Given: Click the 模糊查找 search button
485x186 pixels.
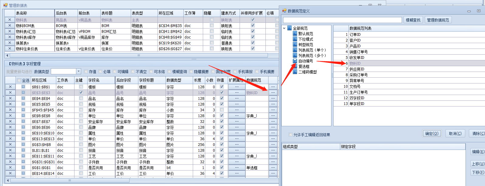Looking at the screenshot, I should 413,20.
